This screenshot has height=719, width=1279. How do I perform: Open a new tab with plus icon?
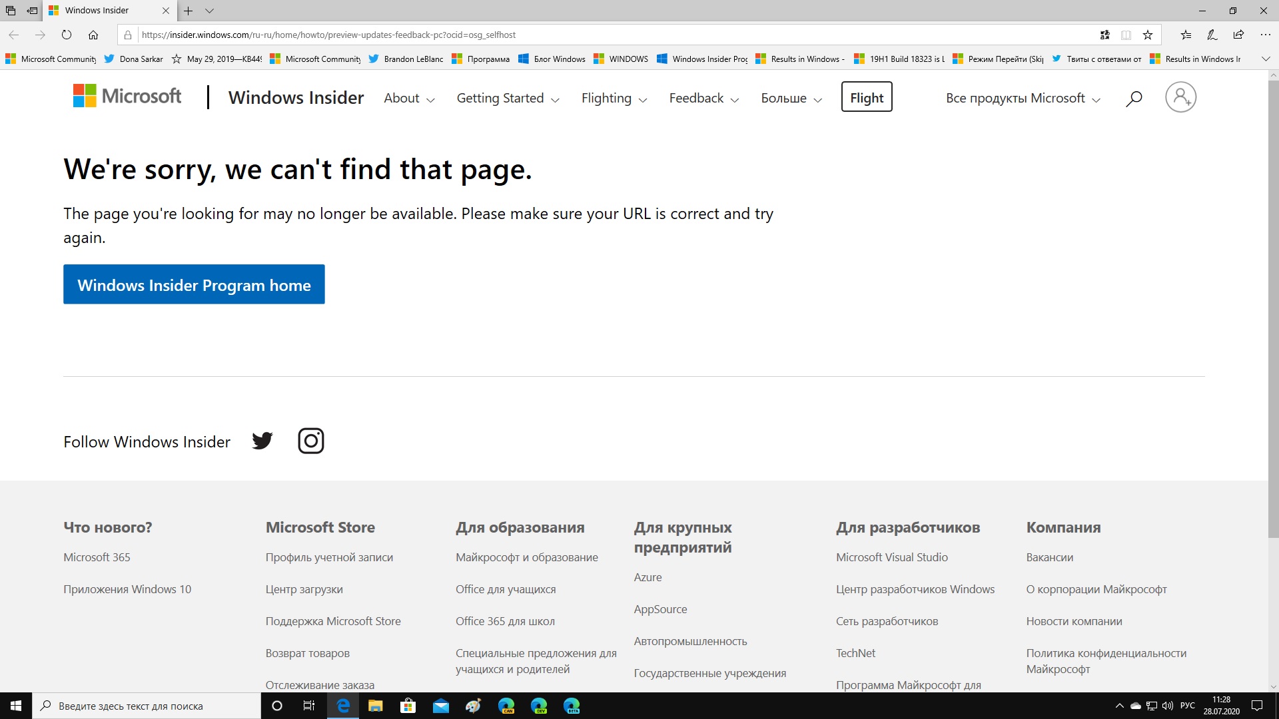[x=189, y=11]
